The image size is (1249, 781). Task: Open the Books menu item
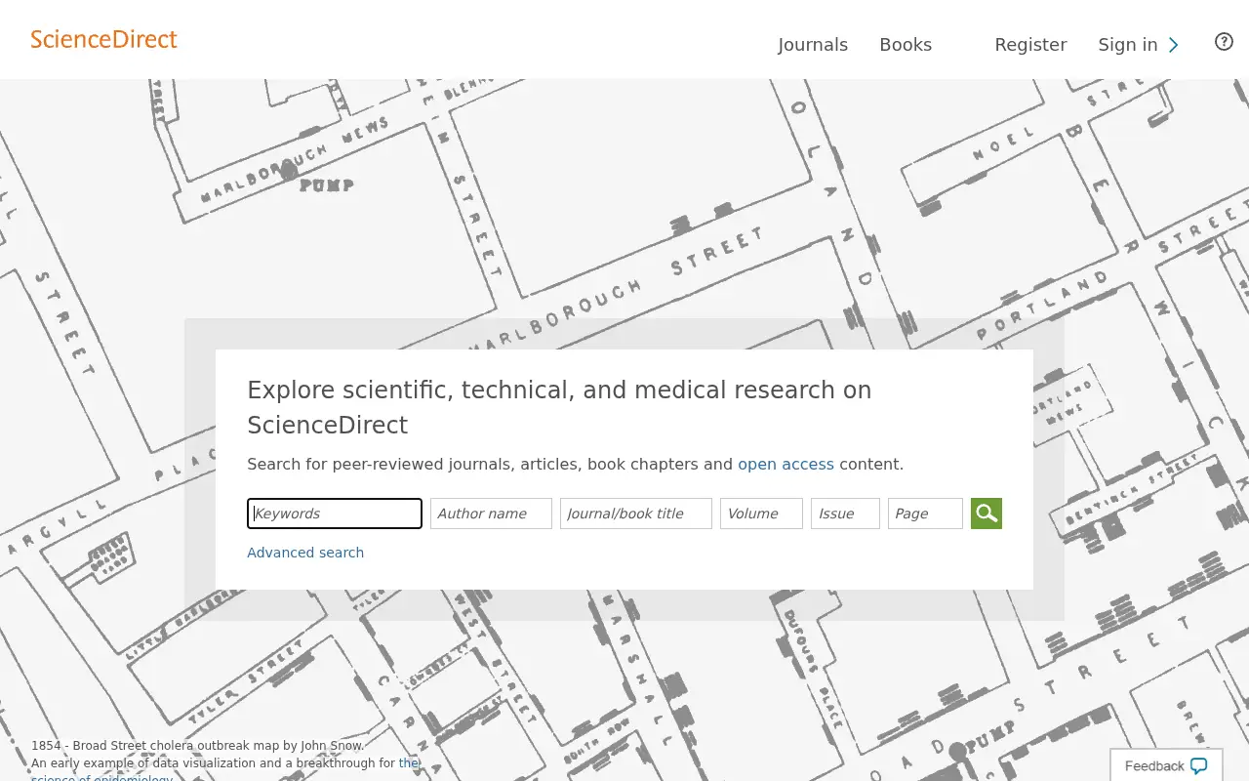click(x=906, y=45)
